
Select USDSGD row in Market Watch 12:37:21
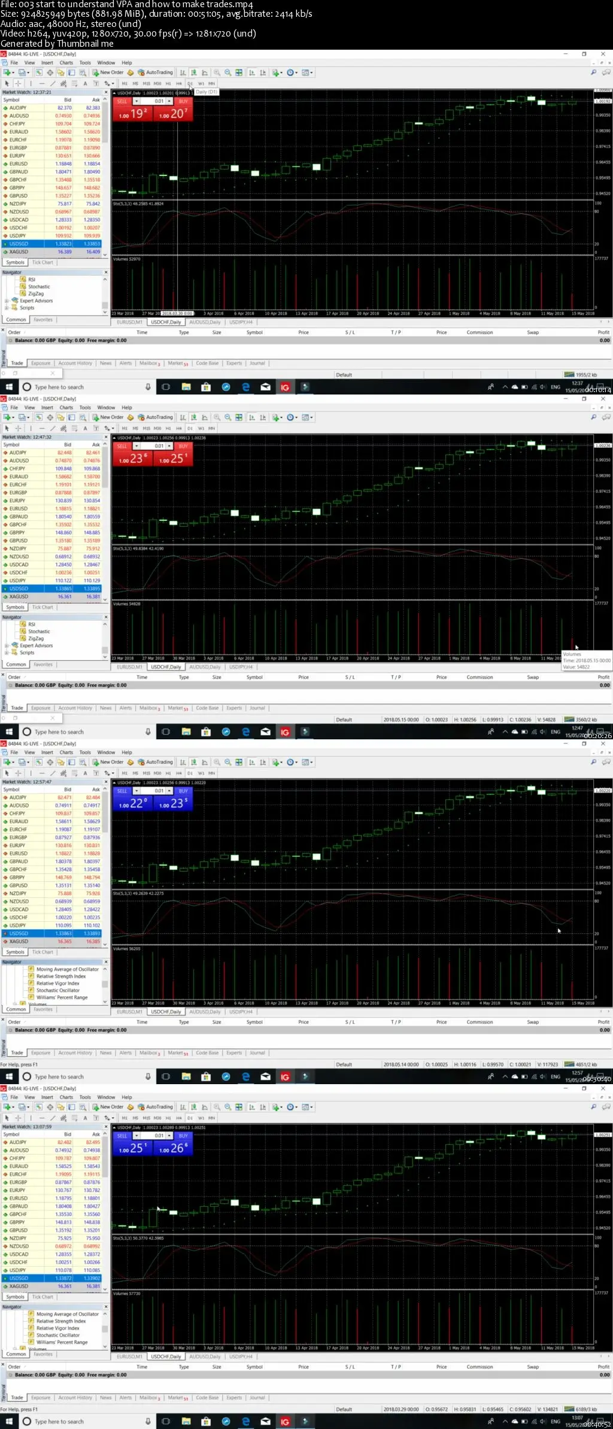(52, 244)
